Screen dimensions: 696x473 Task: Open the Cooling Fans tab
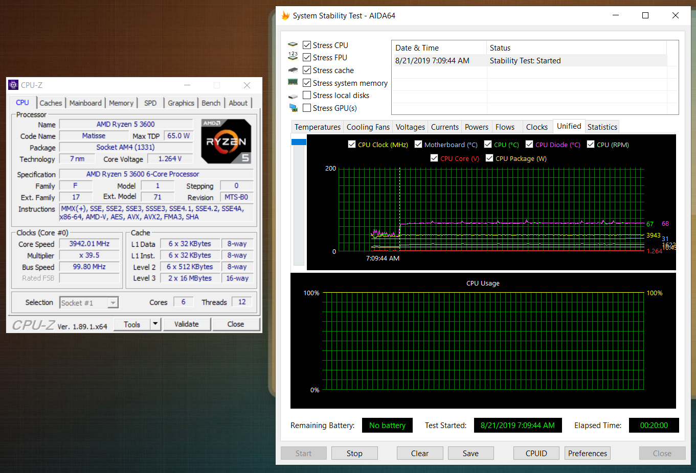(368, 127)
